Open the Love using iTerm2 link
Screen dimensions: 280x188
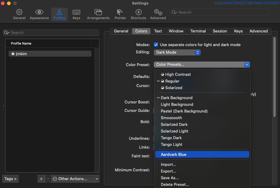(x=247, y=2)
